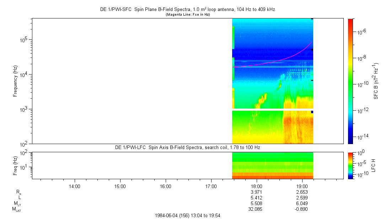The image size is (385, 220).
Task: Select the 18:00 time tick label
Action: [257, 186]
